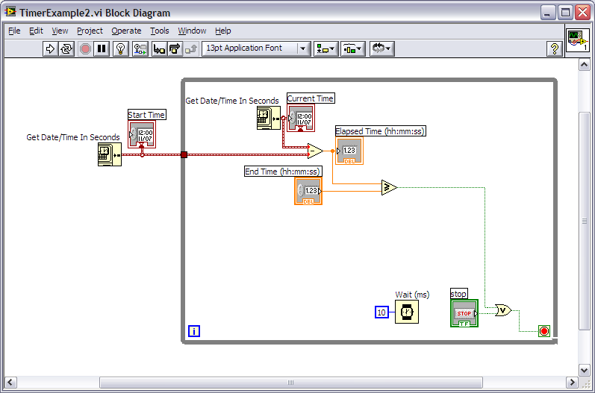Show Context Help question mark button
This screenshot has width=595, height=393.
click(554, 48)
